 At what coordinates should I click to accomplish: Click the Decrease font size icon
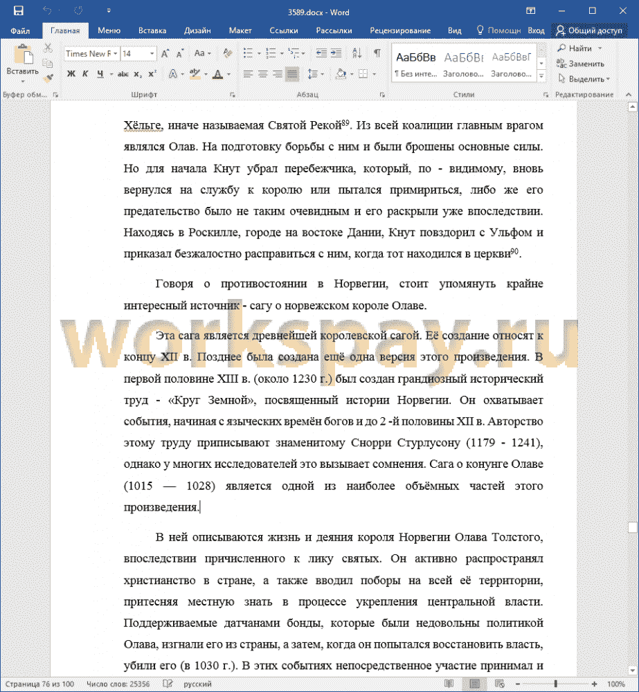[x=180, y=53]
